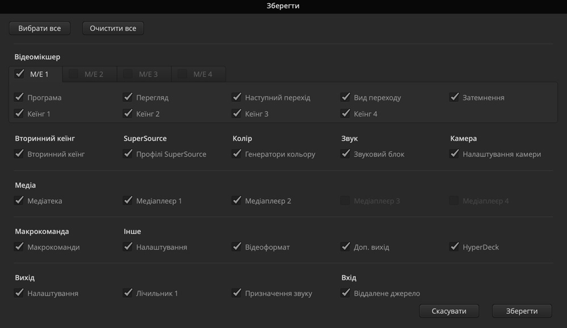Click the Вибрати все button
567x328 pixels.
40,28
